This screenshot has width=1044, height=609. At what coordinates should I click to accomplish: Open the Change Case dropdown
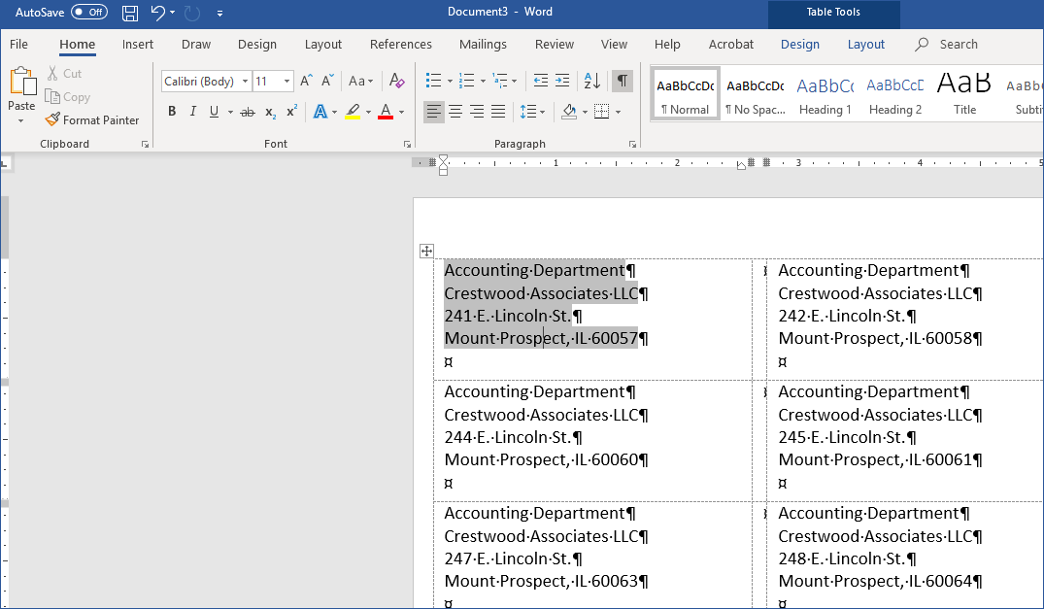pyautogui.click(x=361, y=82)
